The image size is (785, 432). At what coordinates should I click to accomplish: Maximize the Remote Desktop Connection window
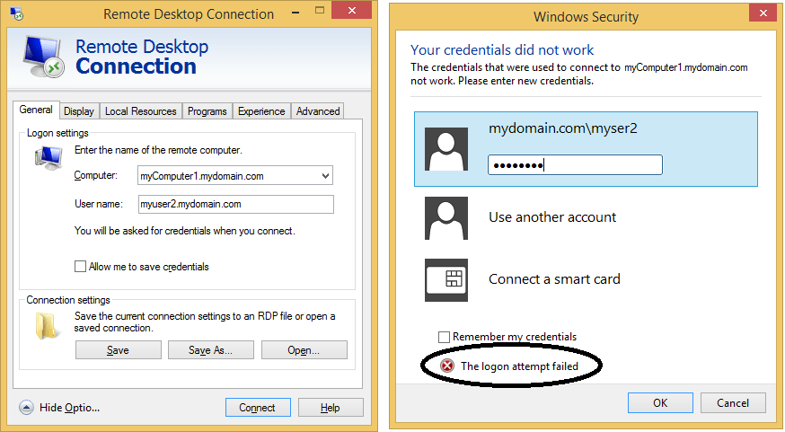pos(320,10)
